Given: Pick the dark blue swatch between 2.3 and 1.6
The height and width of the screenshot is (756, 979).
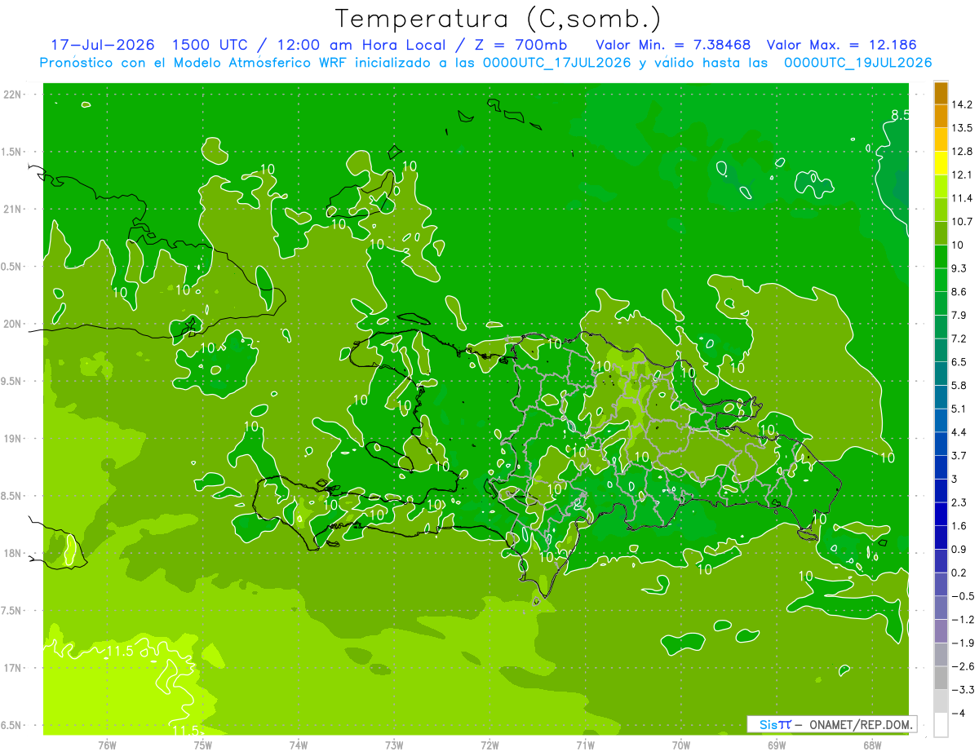Looking at the screenshot, I should coord(941,514).
